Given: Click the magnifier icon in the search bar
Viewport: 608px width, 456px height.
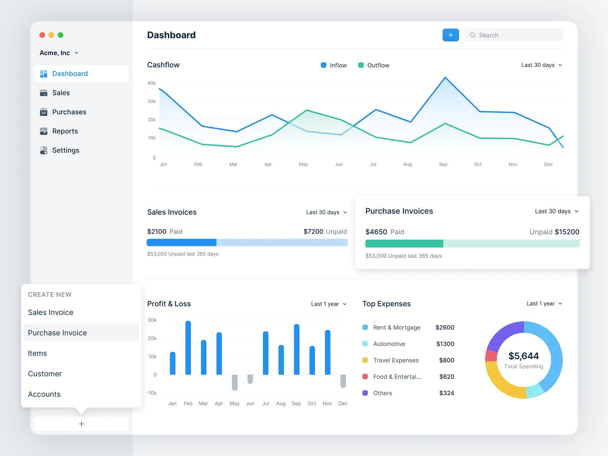Looking at the screenshot, I should [x=472, y=35].
